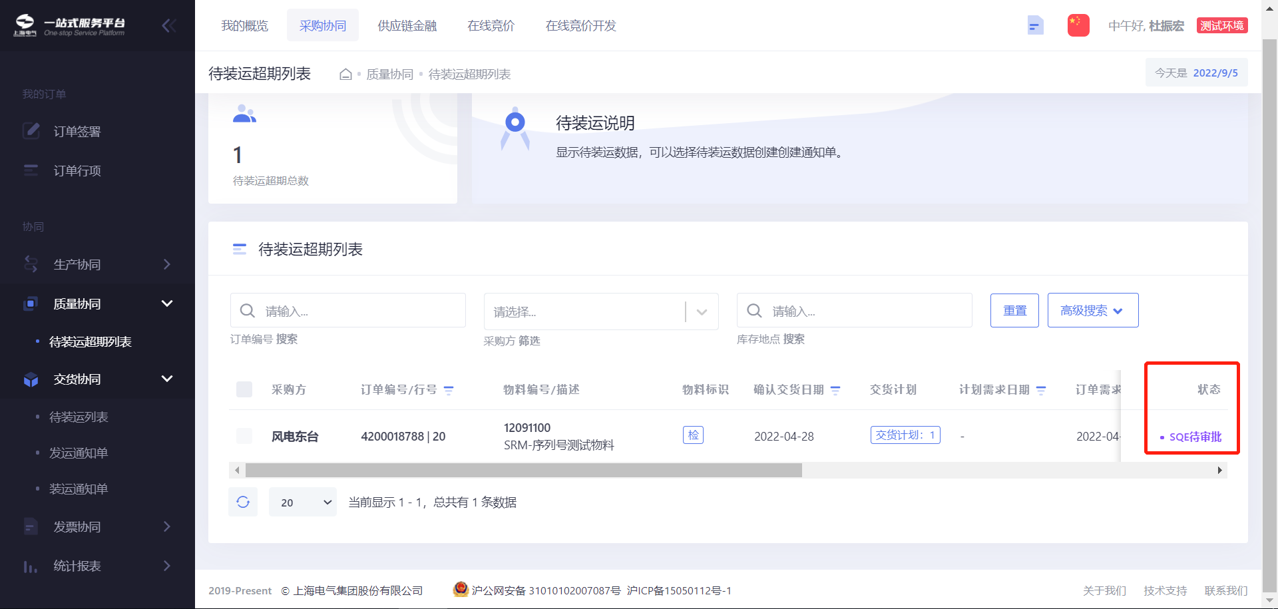
Task: Open the 采购方 filter dropdown
Action: point(600,311)
